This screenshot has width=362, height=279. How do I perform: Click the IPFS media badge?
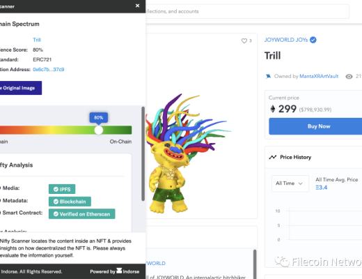pos(62,189)
